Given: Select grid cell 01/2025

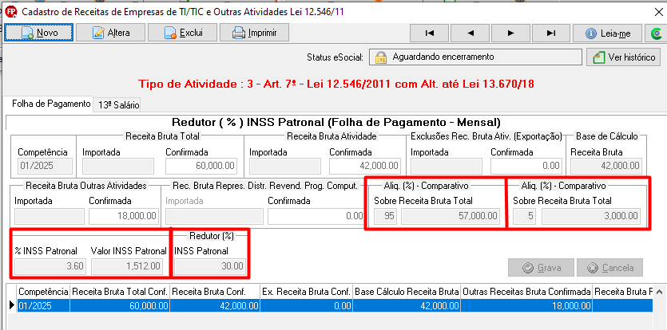Looking at the screenshot, I should (x=43, y=306).
